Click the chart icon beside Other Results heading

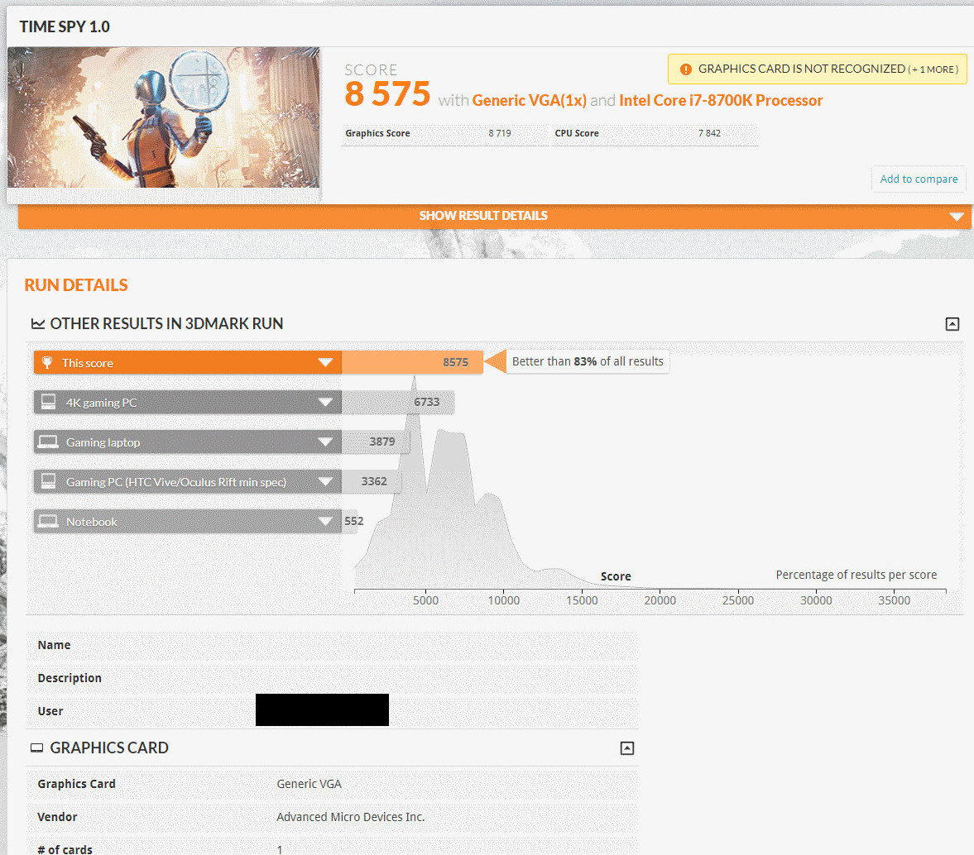coord(37,324)
